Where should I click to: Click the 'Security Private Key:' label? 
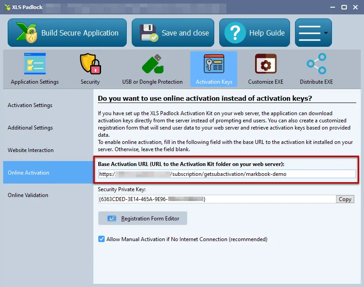(x=122, y=189)
